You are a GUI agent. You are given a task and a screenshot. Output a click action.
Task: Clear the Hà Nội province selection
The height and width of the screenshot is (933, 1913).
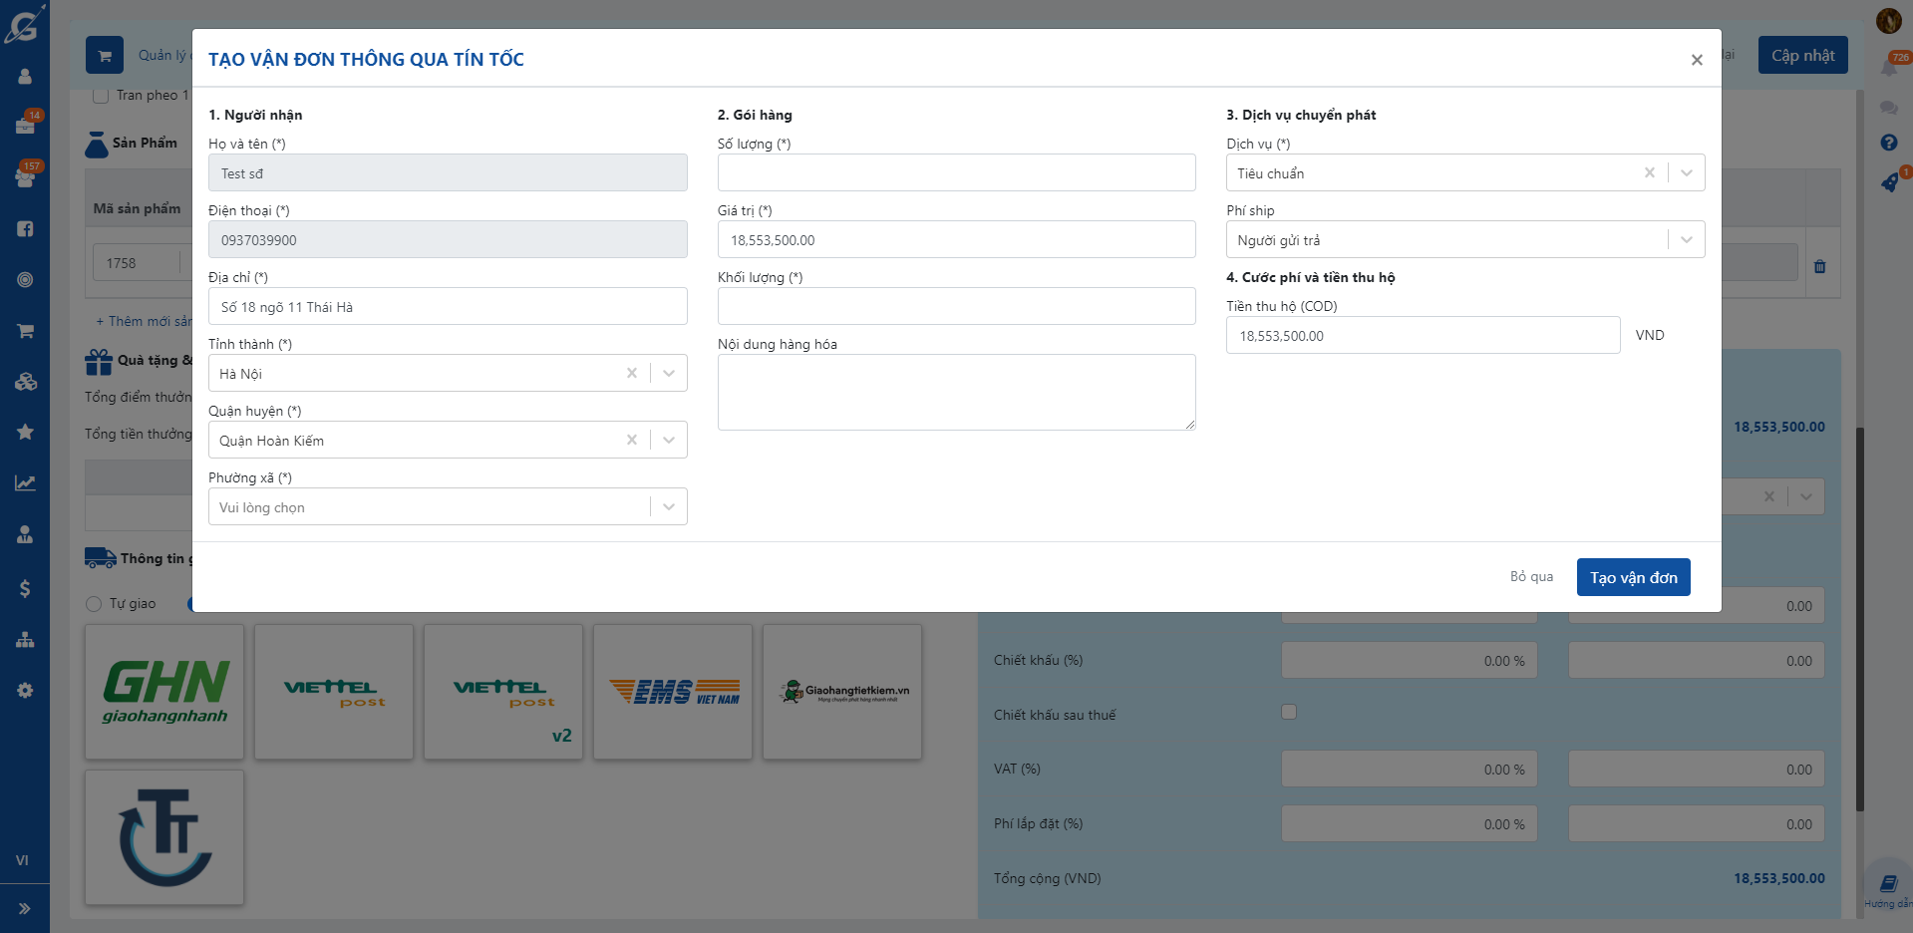(x=632, y=373)
